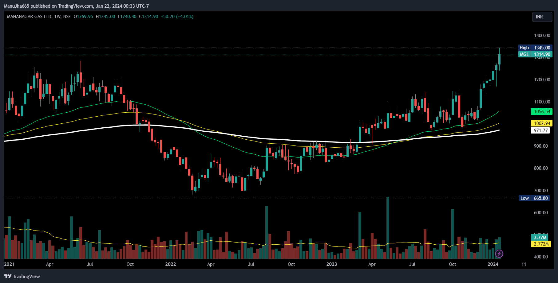Click the MGL 1314.90 price label

point(535,54)
